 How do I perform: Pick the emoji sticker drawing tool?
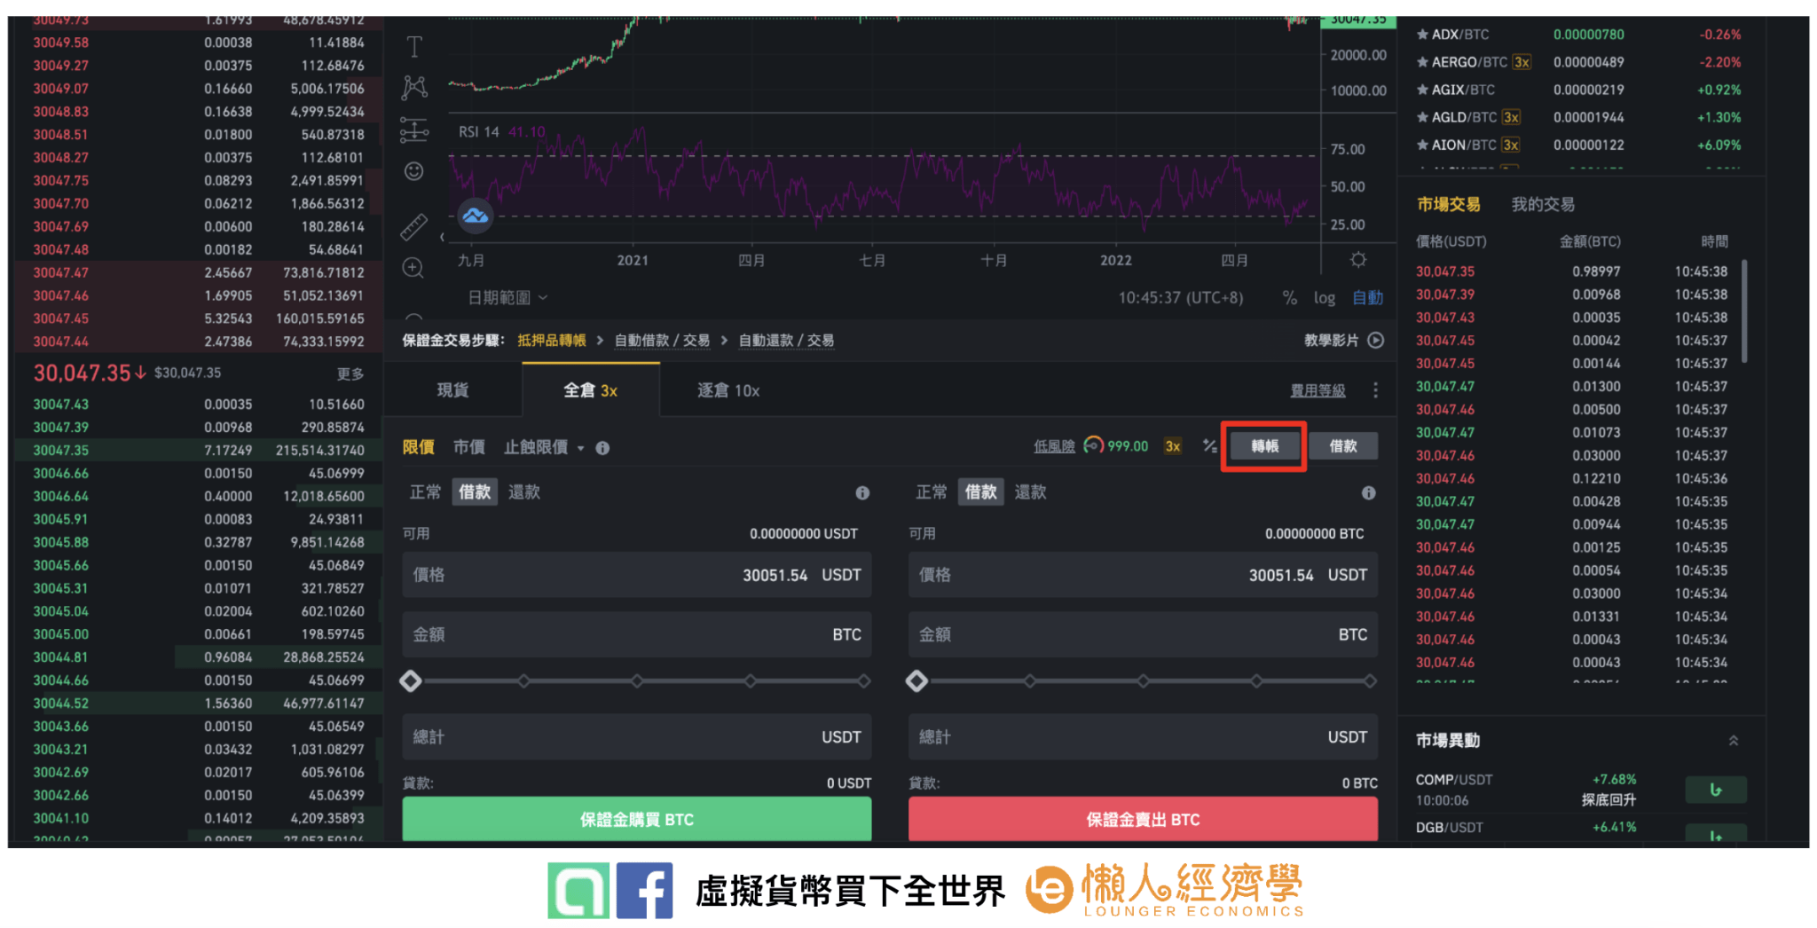[414, 171]
